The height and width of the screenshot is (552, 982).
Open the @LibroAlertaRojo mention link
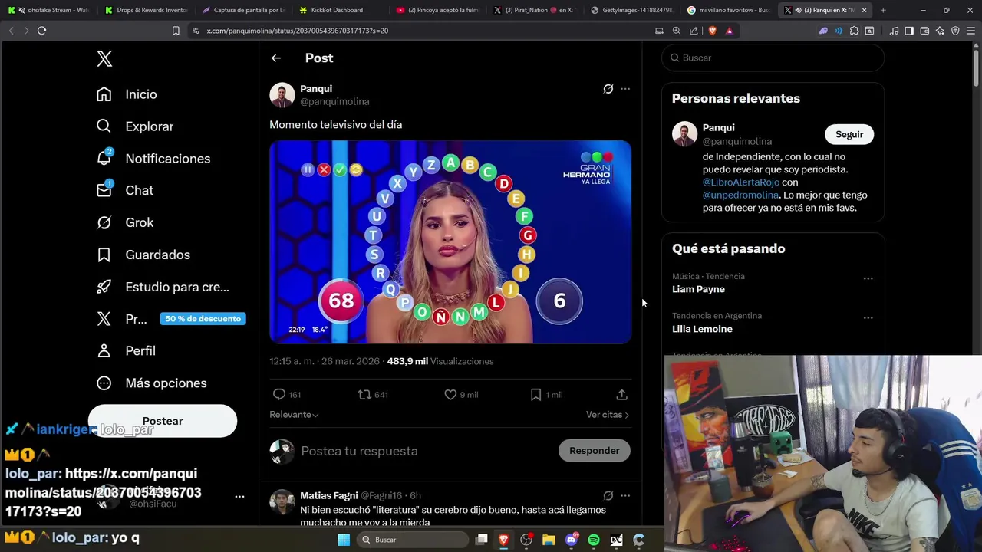pos(741,182)
